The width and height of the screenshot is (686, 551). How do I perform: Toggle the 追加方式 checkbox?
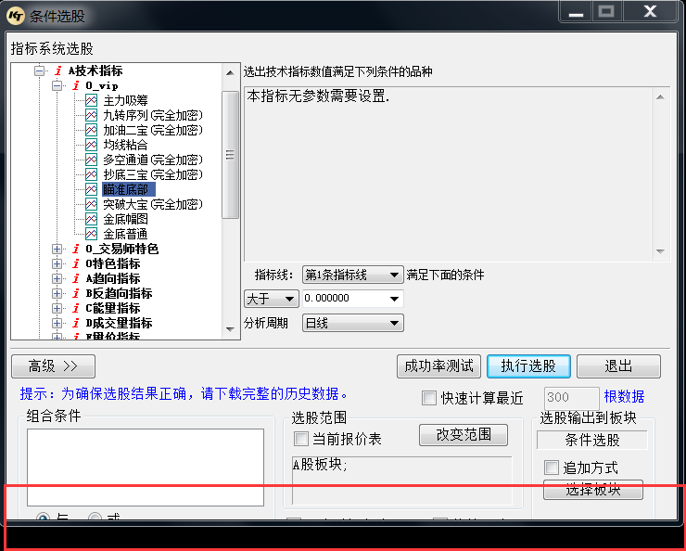pyautogui.click(x=552, y=468)
